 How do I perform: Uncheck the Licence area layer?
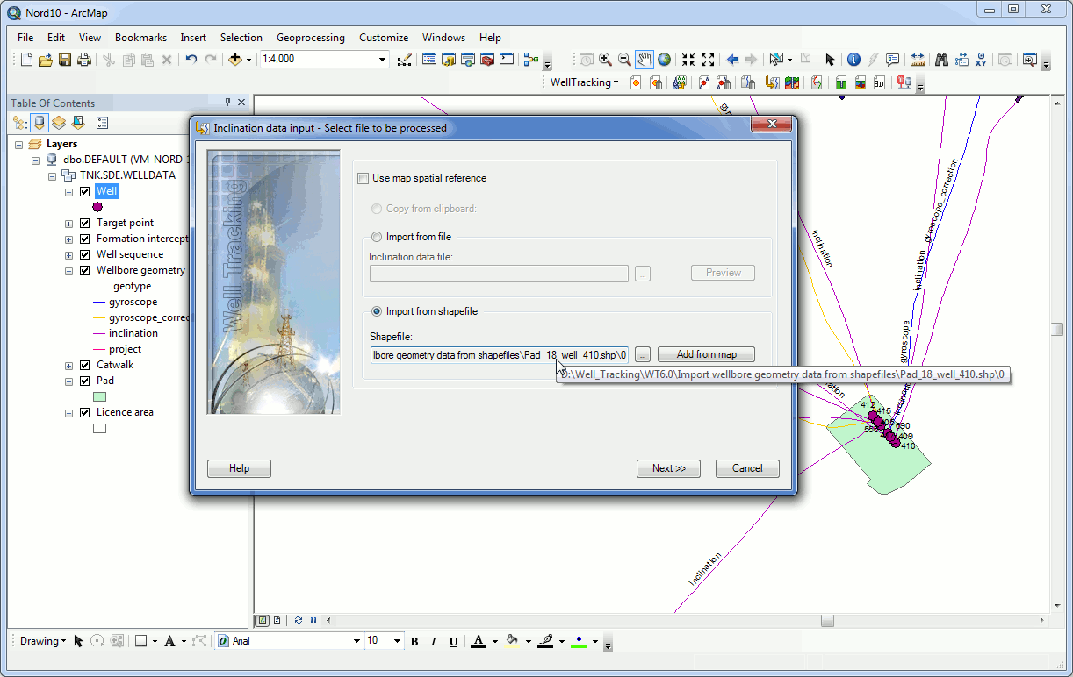point(84,412)
